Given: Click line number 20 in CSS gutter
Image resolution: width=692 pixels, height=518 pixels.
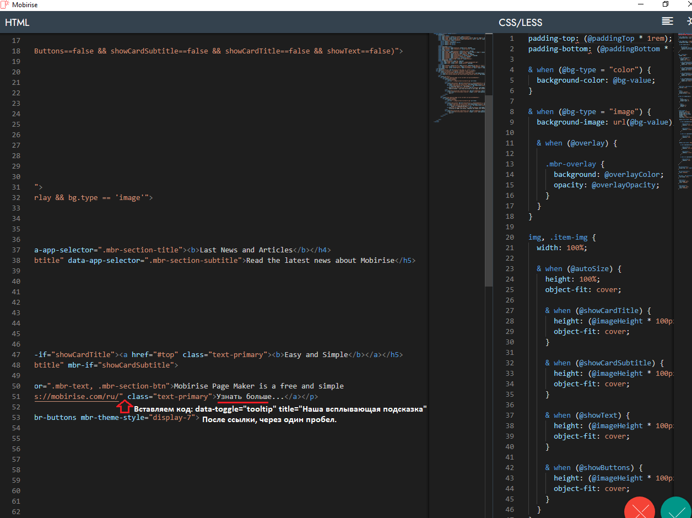Looking at the screenshot, I should [509, 238].
